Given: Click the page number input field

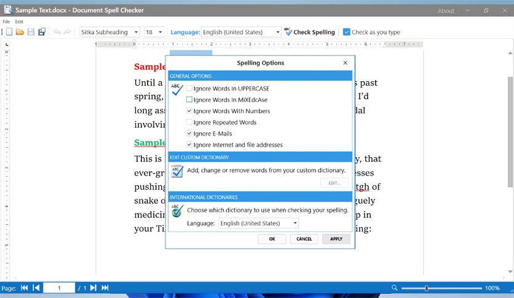Looking at the screenshot, I should (x=59, y=288).
